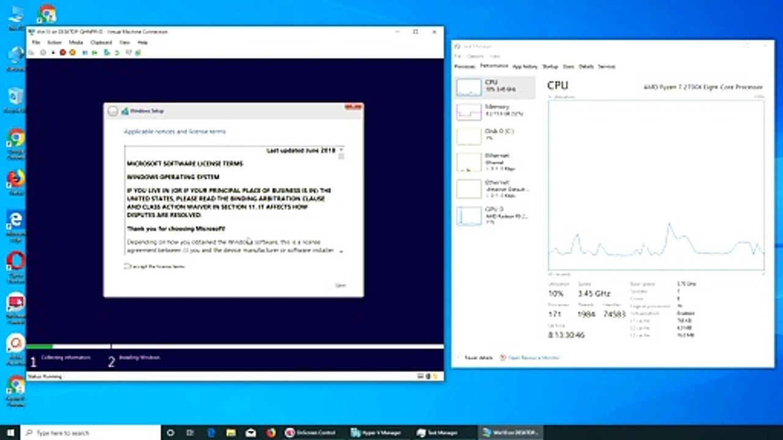This screenshot has width=783, height=440.
Task: Open File Explorer from the taskbar
Action: click(x=231, y=432)
